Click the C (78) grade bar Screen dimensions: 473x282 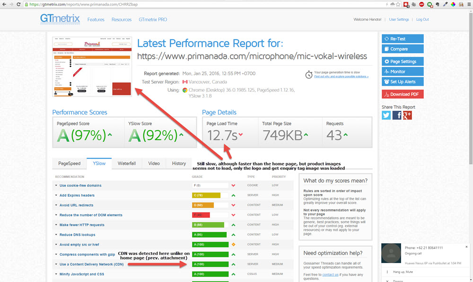pos(206,195)
